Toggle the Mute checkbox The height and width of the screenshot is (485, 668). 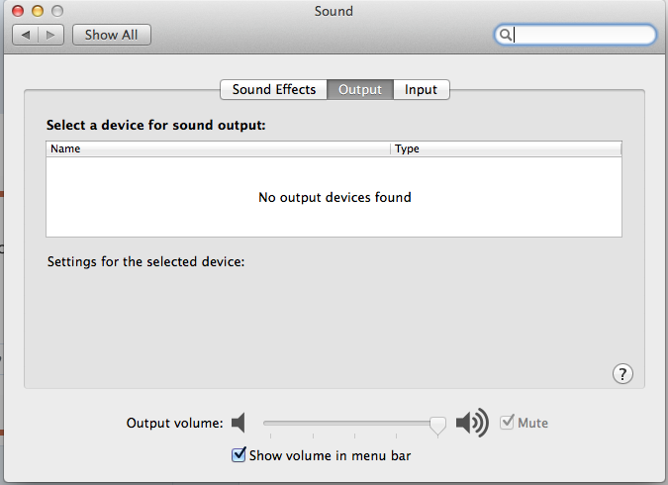(508, 423)
